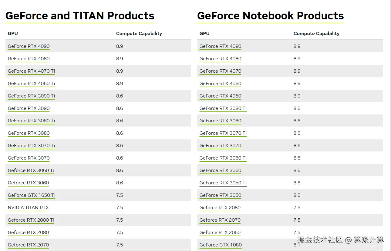Open the GeForce RTX 3090 Ti link
The image size is (391, 251).
31,96
